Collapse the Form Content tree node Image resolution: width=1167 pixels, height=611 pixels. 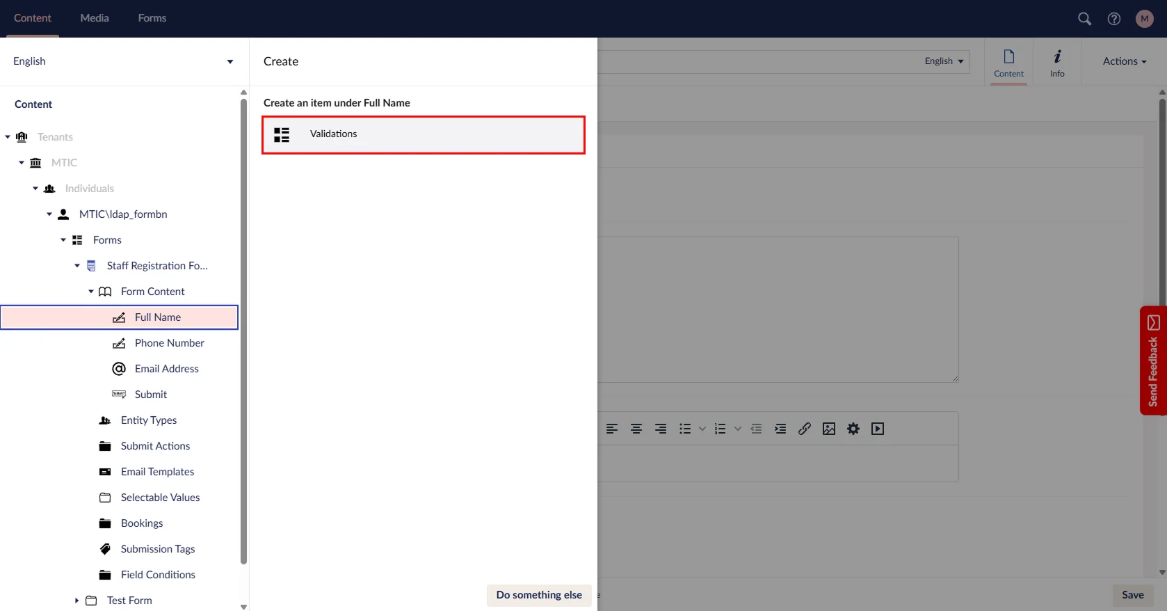pos(91,292)
